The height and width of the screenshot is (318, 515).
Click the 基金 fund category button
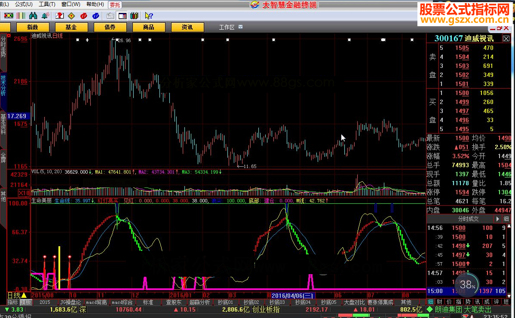tap(71, 27)
